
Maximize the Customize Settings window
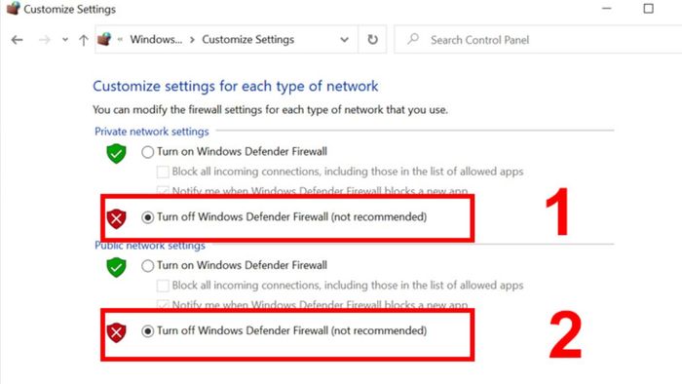tap(648, 8)
